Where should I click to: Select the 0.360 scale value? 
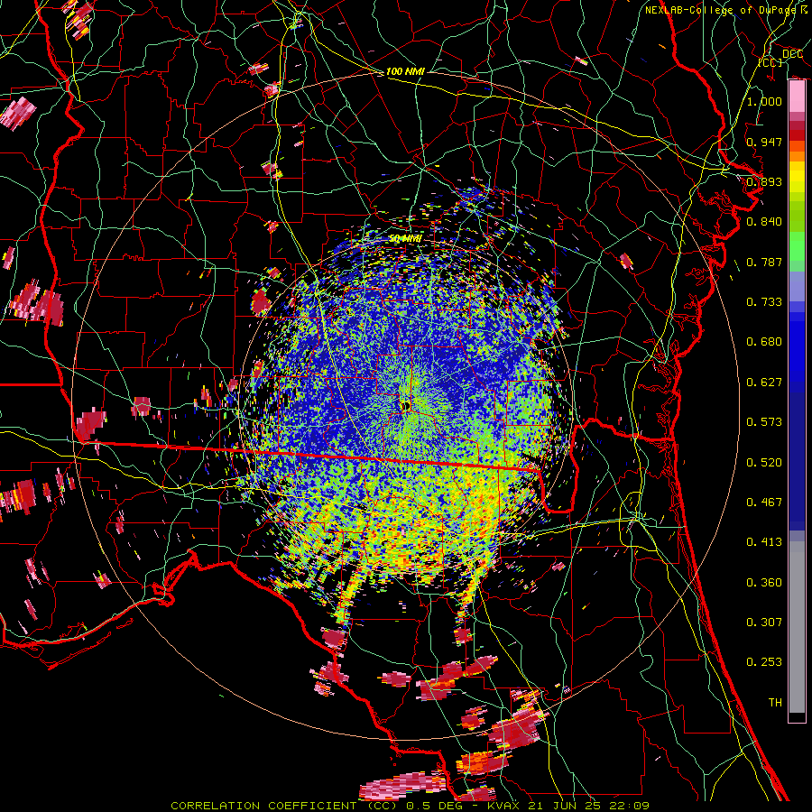(x=764, y=583)
